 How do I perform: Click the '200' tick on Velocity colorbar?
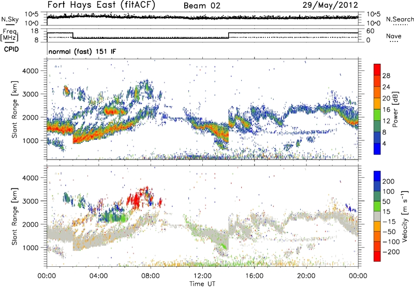click(x=389, y=181)
